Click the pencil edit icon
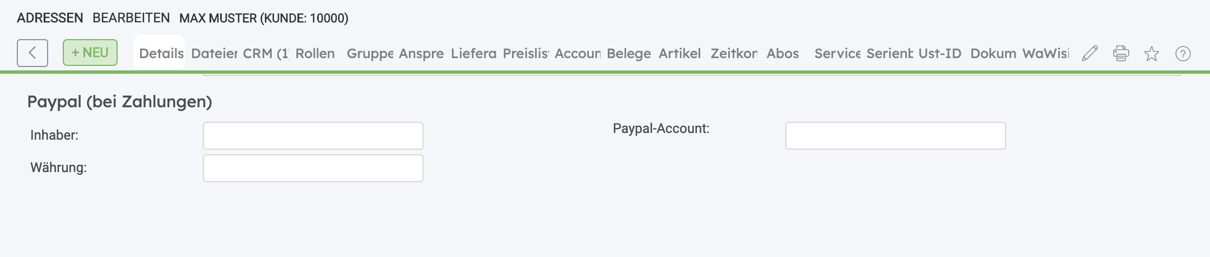Image resolution: width=1210 pixels, height=257 pixels. tap(1090, 54)
